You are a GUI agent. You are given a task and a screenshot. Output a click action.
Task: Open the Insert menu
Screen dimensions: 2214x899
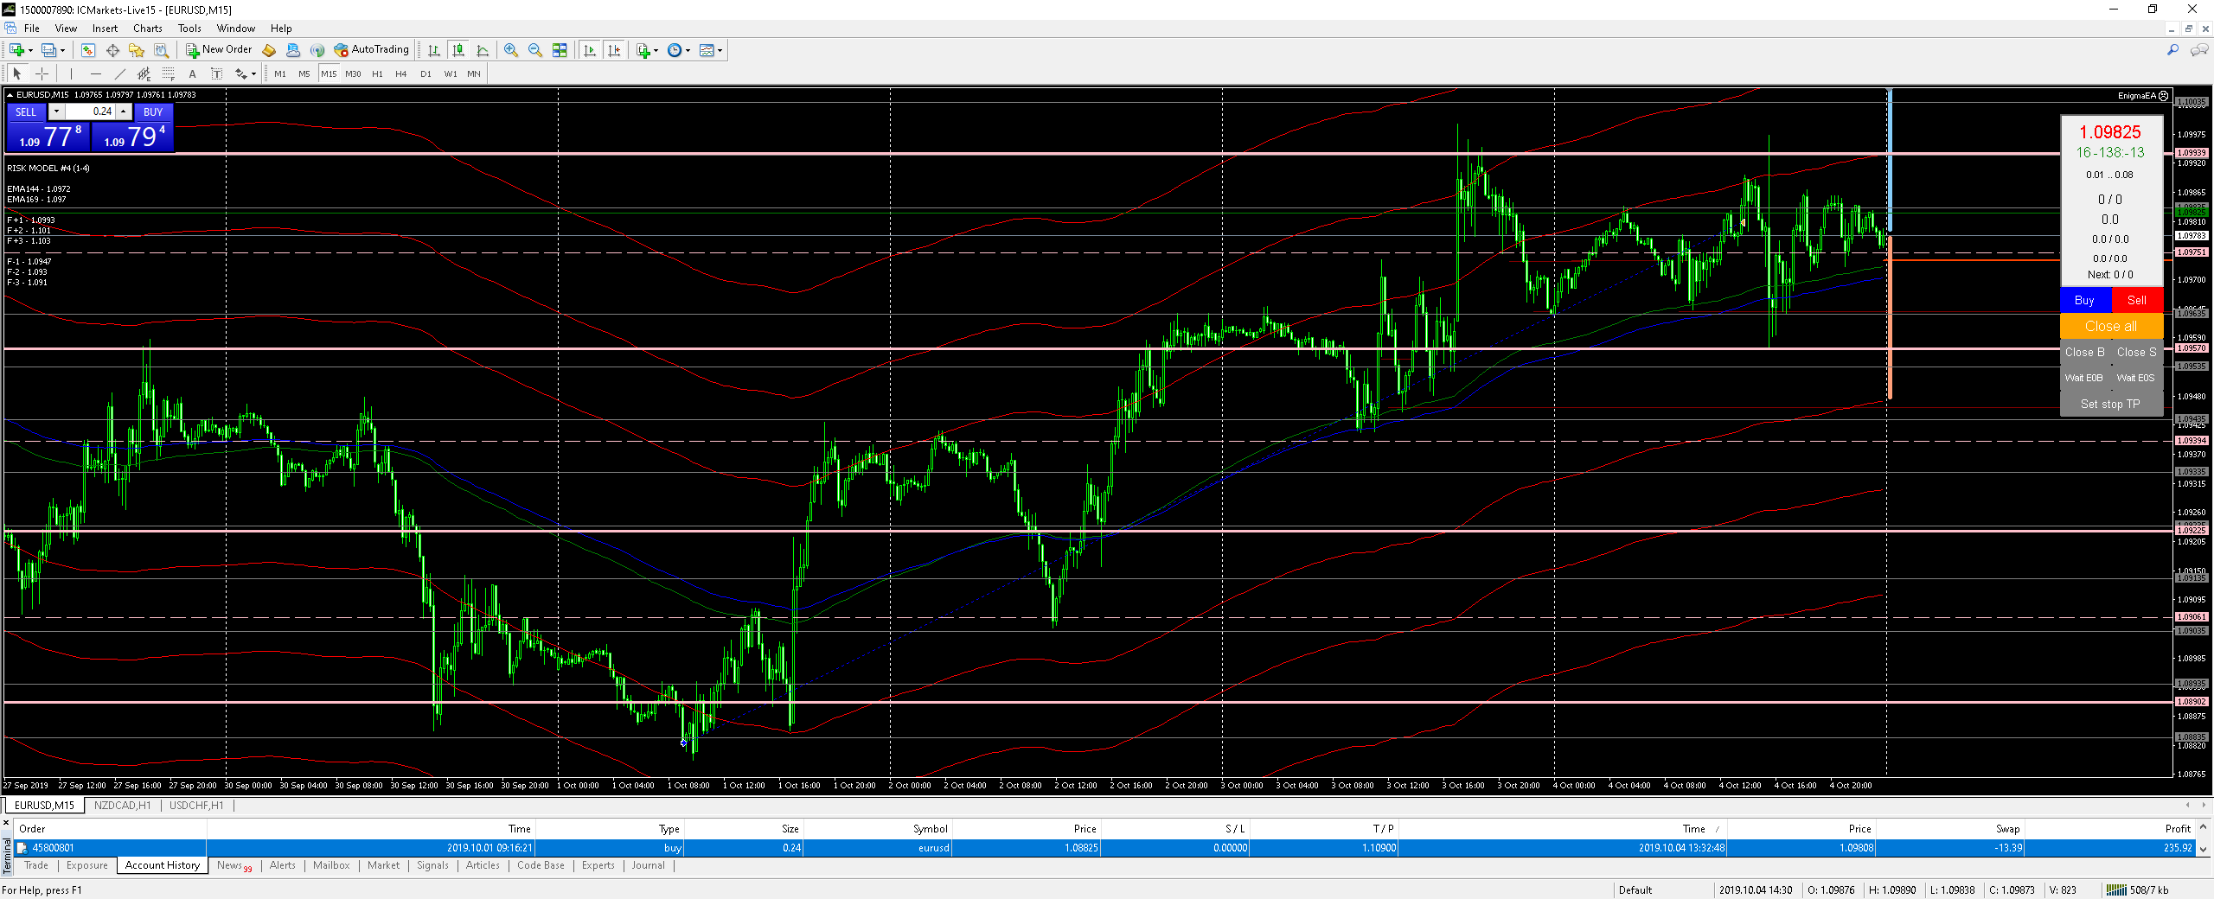click(105, 29)
